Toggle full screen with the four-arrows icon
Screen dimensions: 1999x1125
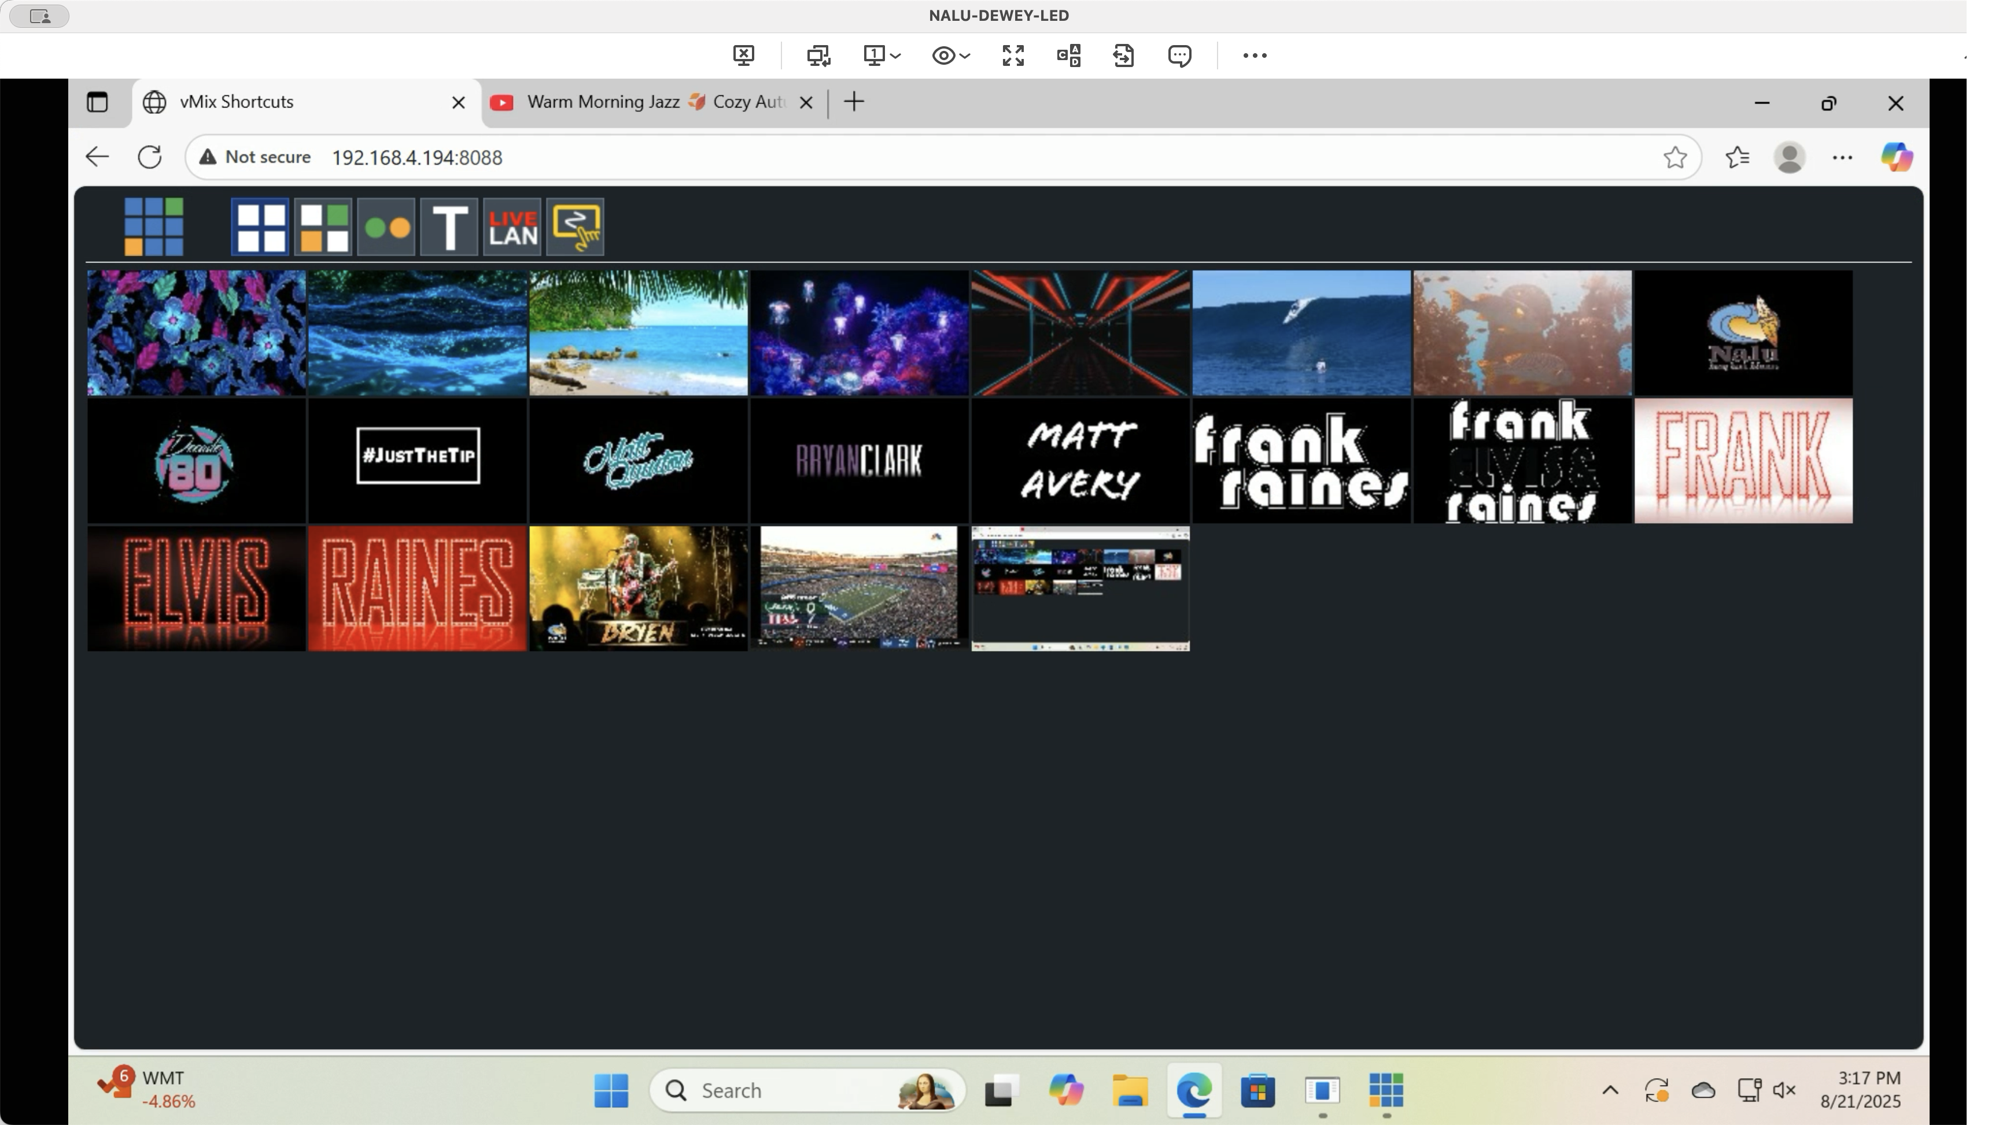(x=1013, y=55)
